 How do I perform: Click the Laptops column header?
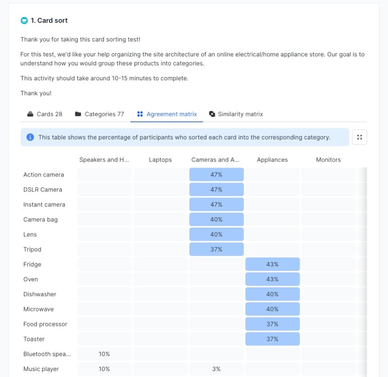160,159
